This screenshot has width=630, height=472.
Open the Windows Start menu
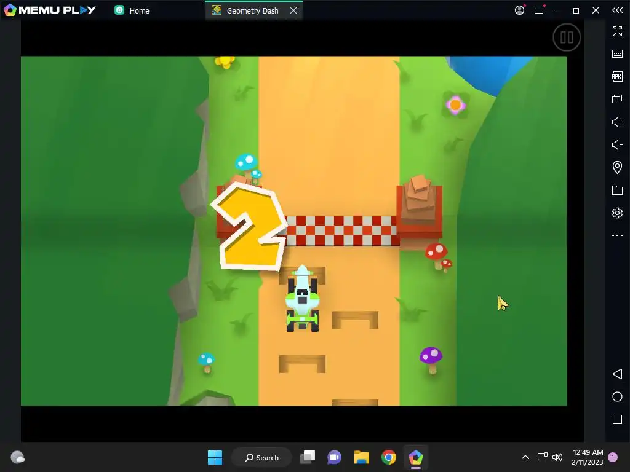pos(215,457)
